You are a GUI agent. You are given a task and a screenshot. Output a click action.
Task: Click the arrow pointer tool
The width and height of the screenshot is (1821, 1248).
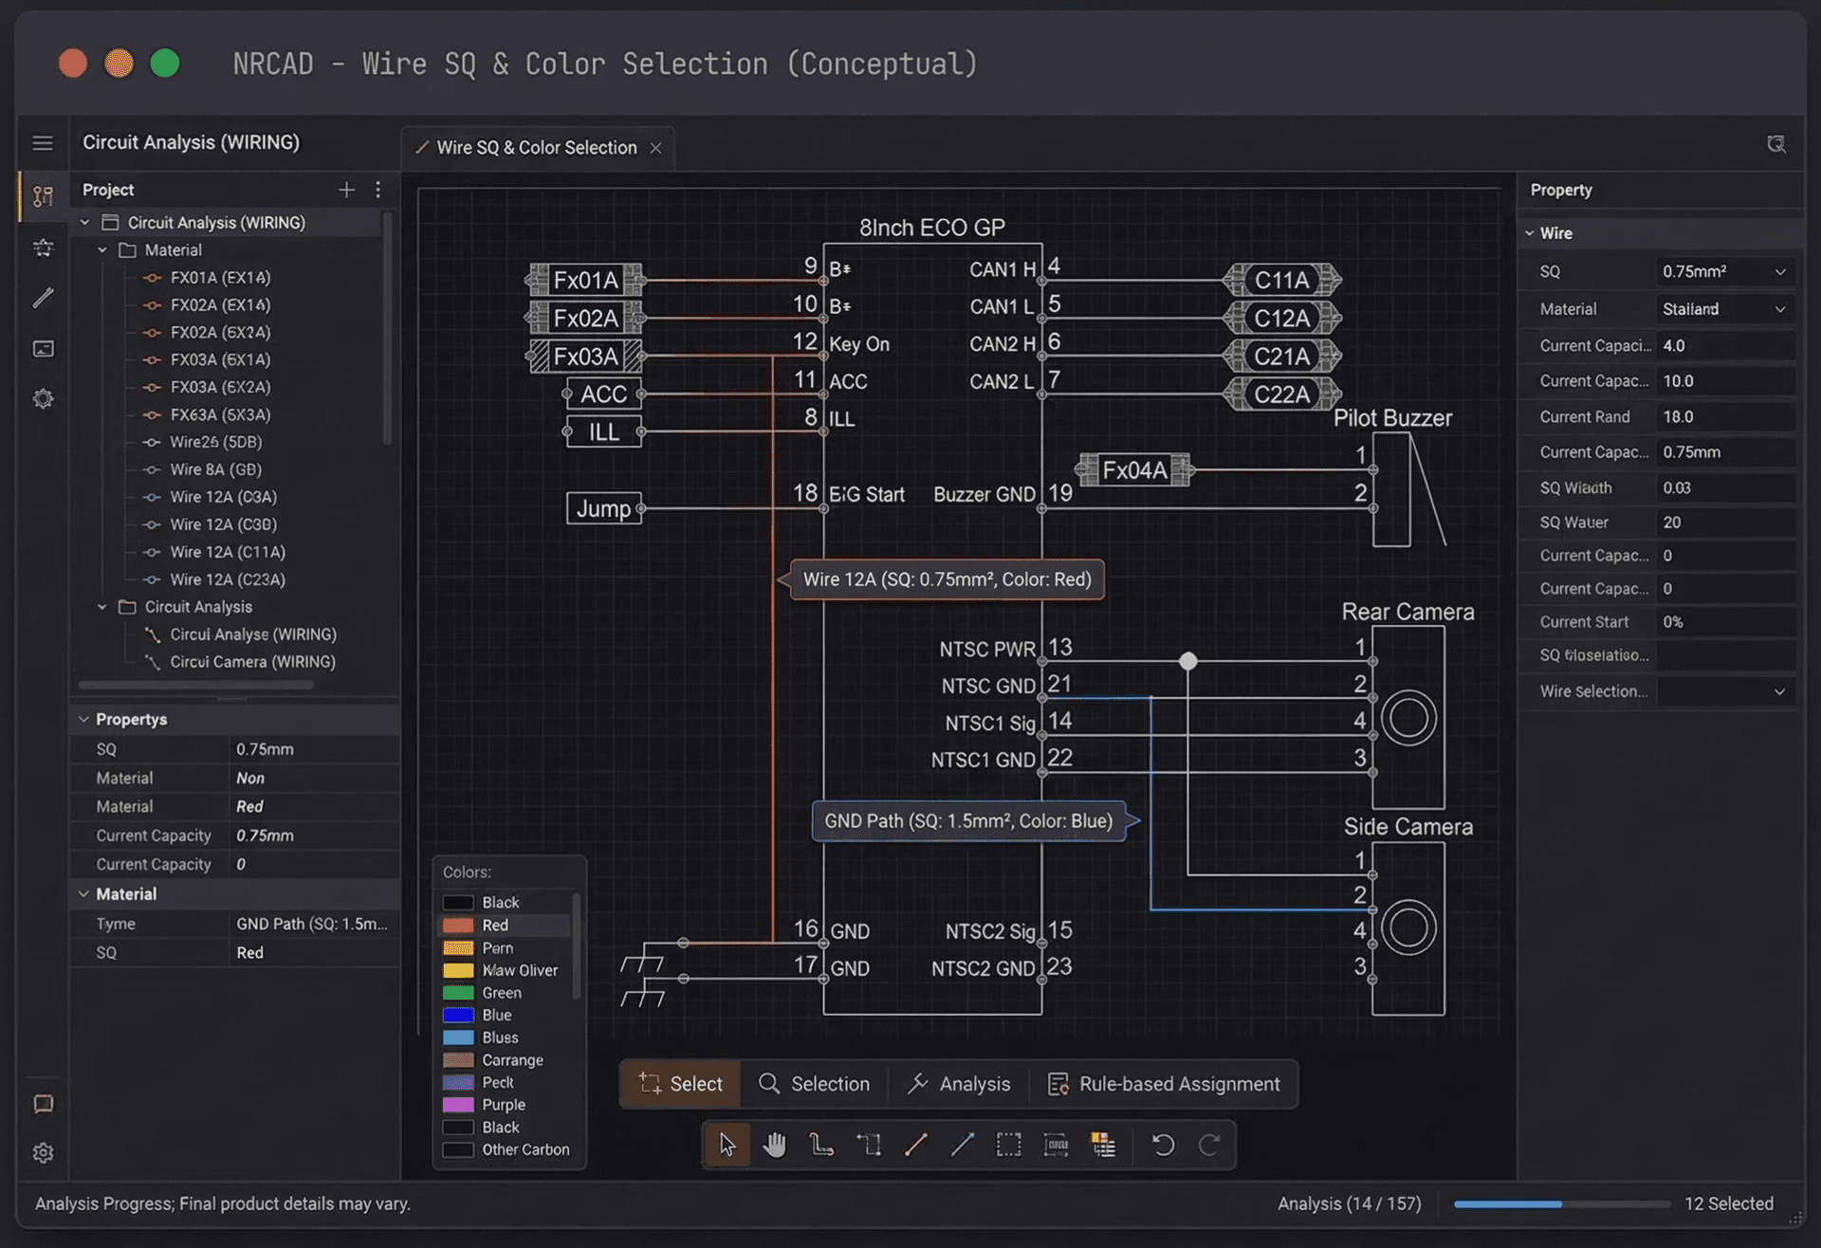[x=727, y=1145]
